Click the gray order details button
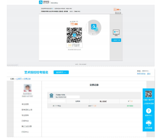Viewport: 163px width, 139px height. (118, 13)
